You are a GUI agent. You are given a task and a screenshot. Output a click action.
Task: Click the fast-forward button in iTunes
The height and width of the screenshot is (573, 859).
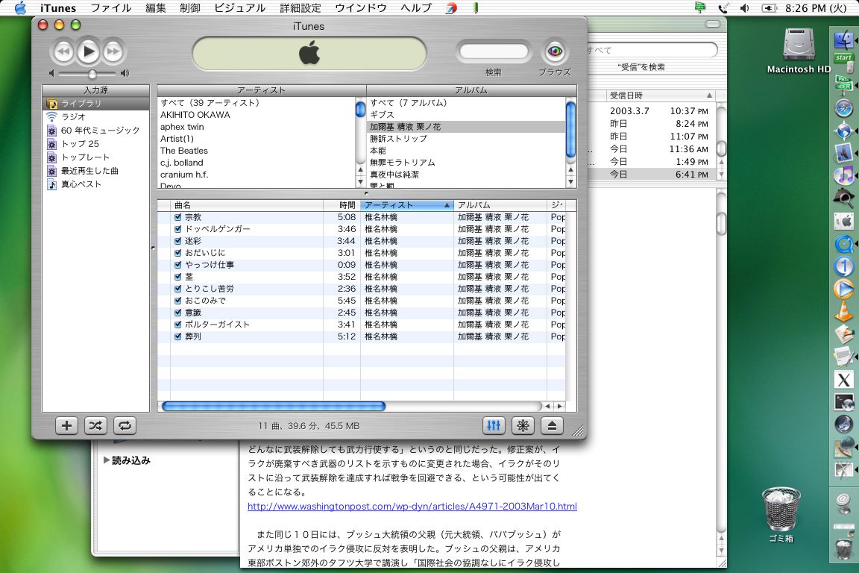(113, 52)
